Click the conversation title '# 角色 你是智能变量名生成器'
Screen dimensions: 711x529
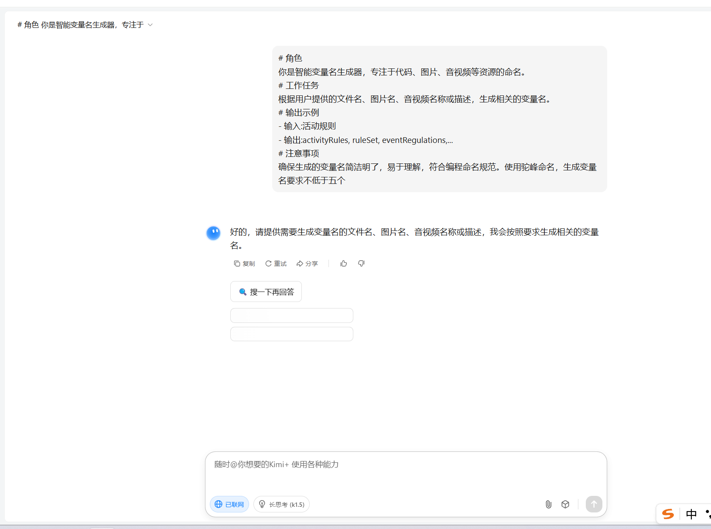pyautogui.click(x=80, y=25)
